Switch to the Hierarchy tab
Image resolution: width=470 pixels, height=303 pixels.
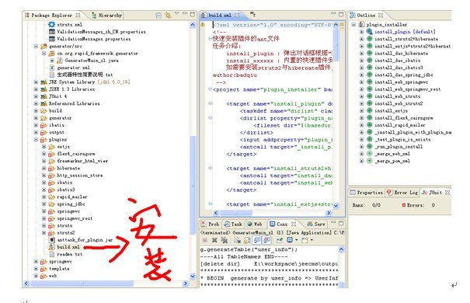(106, 16)
